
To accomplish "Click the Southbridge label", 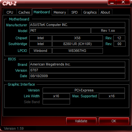I will click(x=18, y=44).
